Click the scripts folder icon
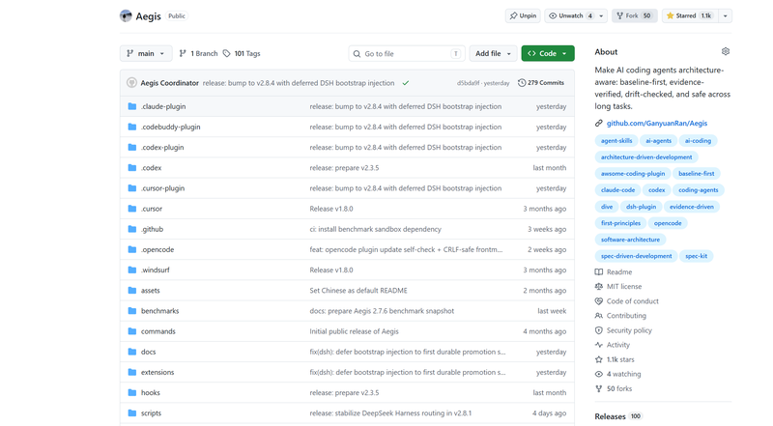The image size is (773, 426). coord(132,413)
